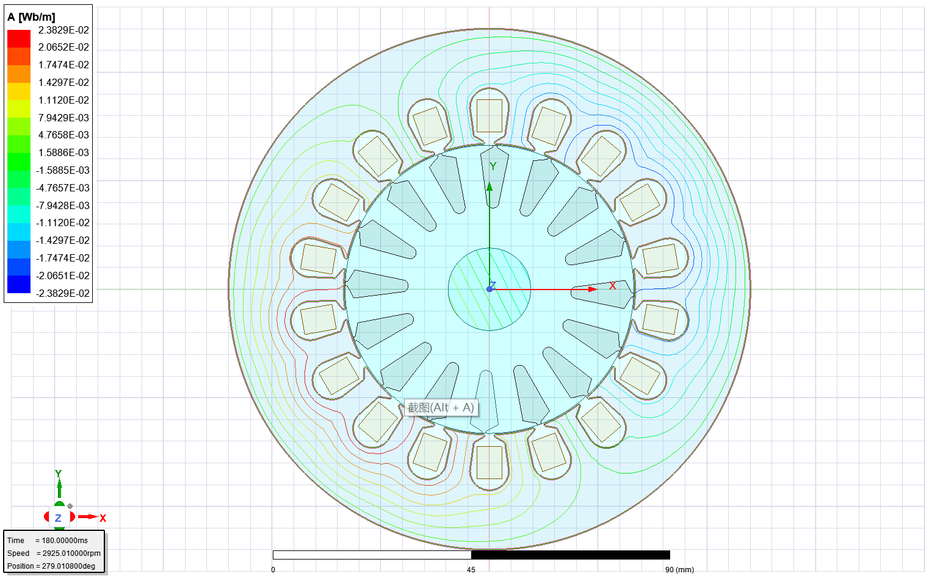The height and width of the screenshot is (576, 943).
Task: Click the screenshot tooltip 截图(Alt + A)
Action: [441, 408]
